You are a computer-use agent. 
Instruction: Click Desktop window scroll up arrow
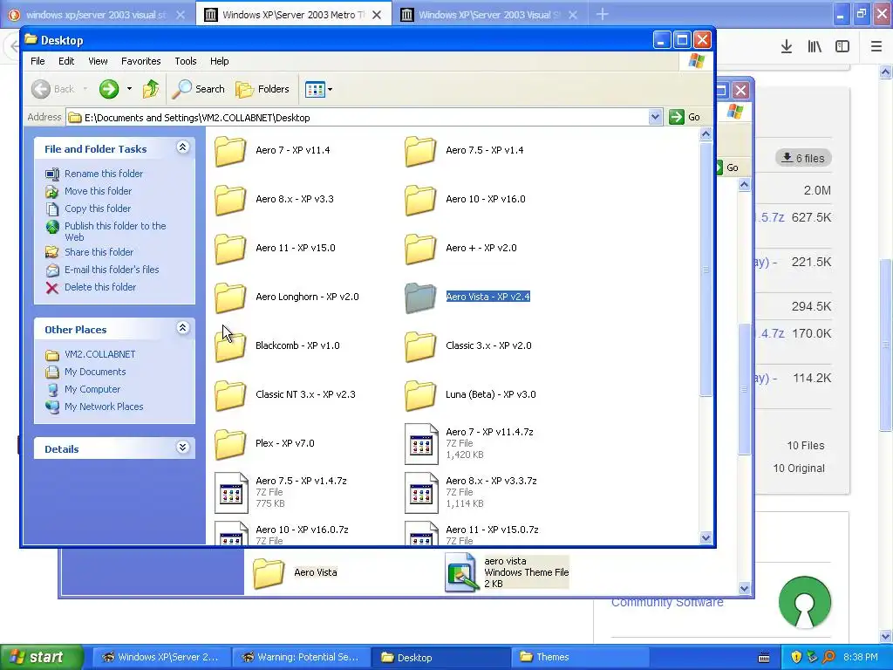coord(706,134)
